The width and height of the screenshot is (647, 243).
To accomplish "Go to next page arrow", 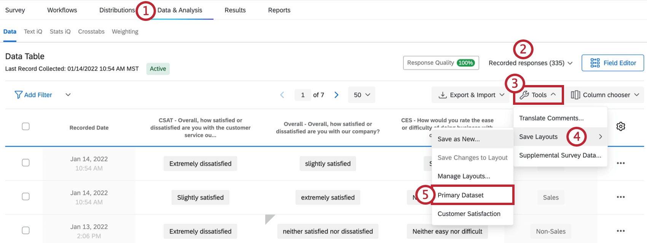I will tap(336, 95).
